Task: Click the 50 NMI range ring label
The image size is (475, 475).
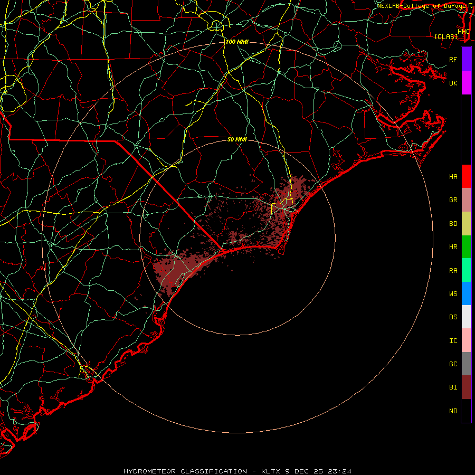Action: (x=237, y=139)
